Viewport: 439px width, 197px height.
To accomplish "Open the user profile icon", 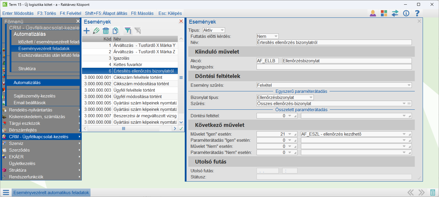I will click(x=373, y=13).
